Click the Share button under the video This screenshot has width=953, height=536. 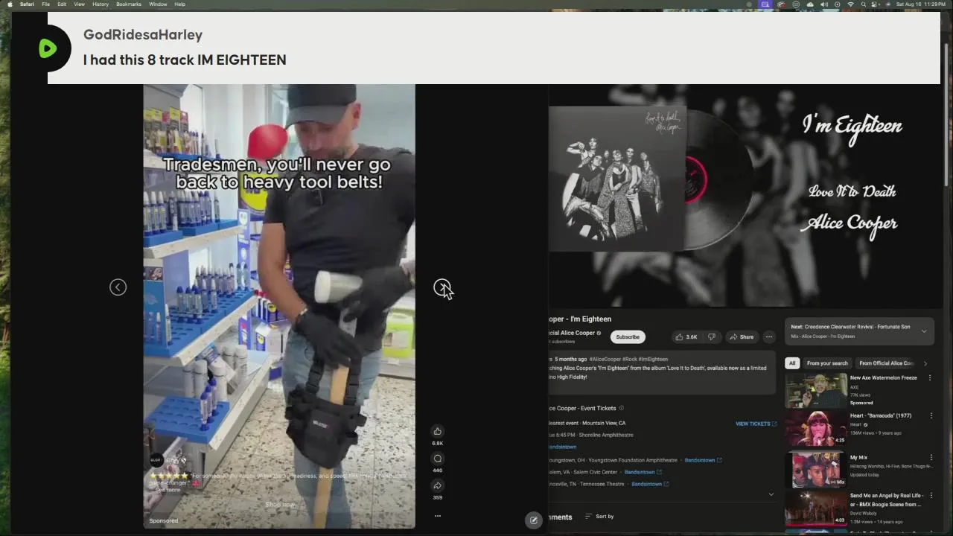pyautogui.click(x=741, y=336)
